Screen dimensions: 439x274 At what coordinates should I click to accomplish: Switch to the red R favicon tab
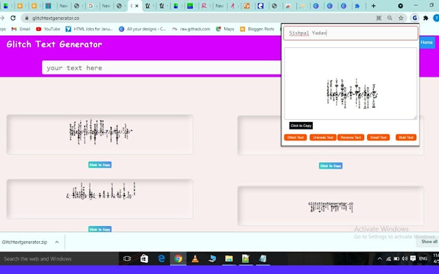204,6
